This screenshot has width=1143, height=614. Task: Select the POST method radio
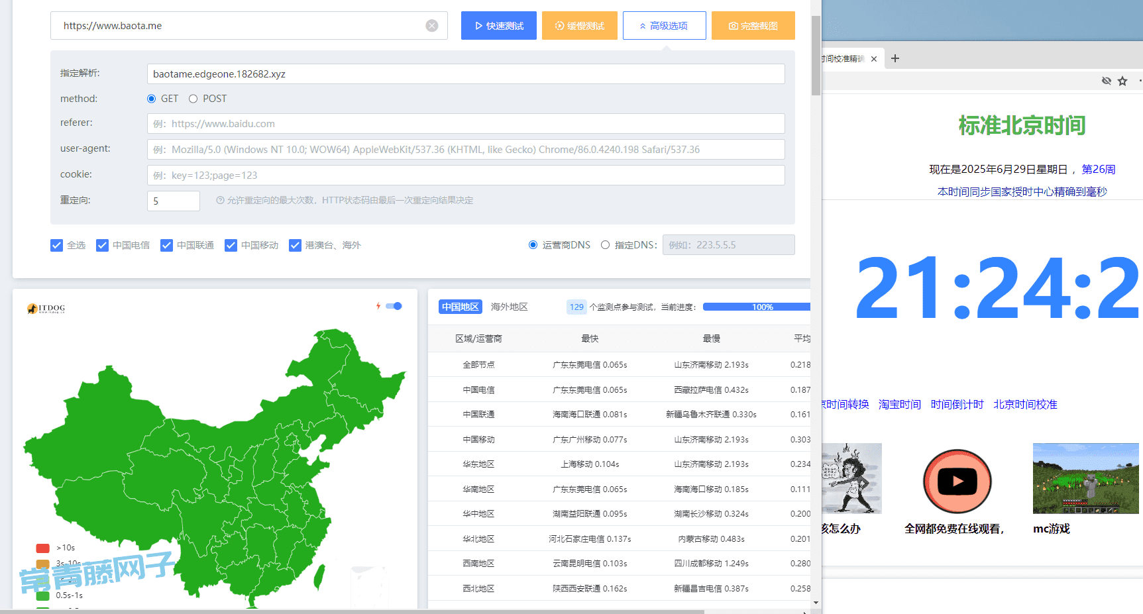click(193, 99)
